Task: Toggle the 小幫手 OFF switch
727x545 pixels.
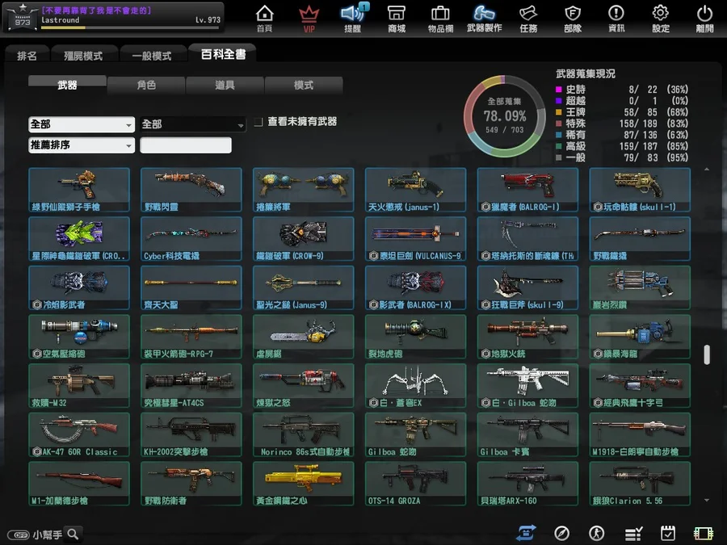Action: 19,535
